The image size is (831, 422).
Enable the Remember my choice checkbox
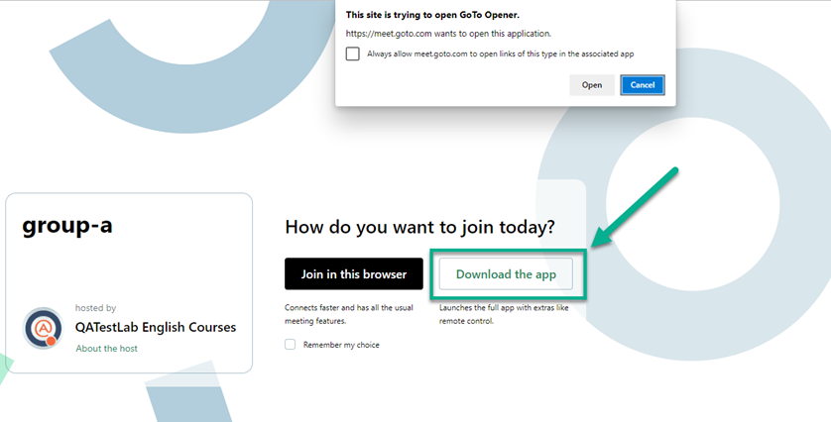(x=290, y=344)
